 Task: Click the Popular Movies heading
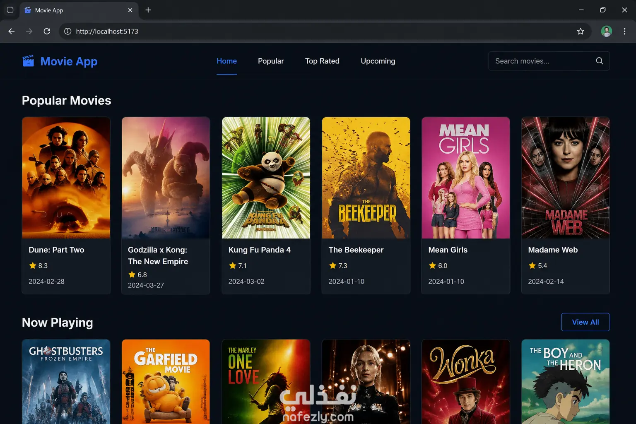point(66,100)
